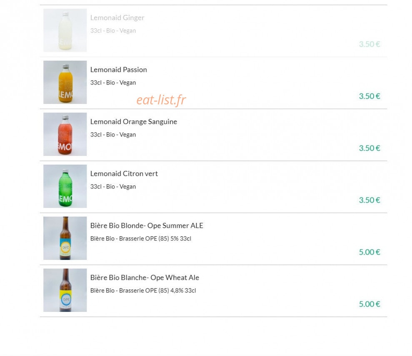412x356 pixels.
Task: Click the 5.00 € price of Wheat Ale
Action: pos(370,304)
